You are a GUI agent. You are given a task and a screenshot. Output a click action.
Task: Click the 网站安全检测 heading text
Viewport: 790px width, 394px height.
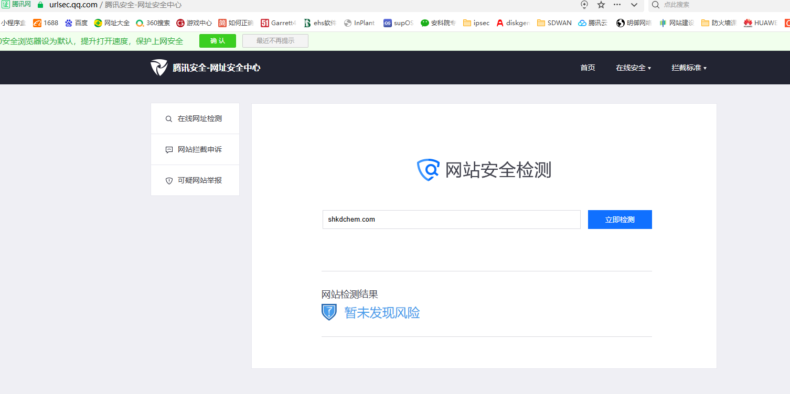coord(498,170)
